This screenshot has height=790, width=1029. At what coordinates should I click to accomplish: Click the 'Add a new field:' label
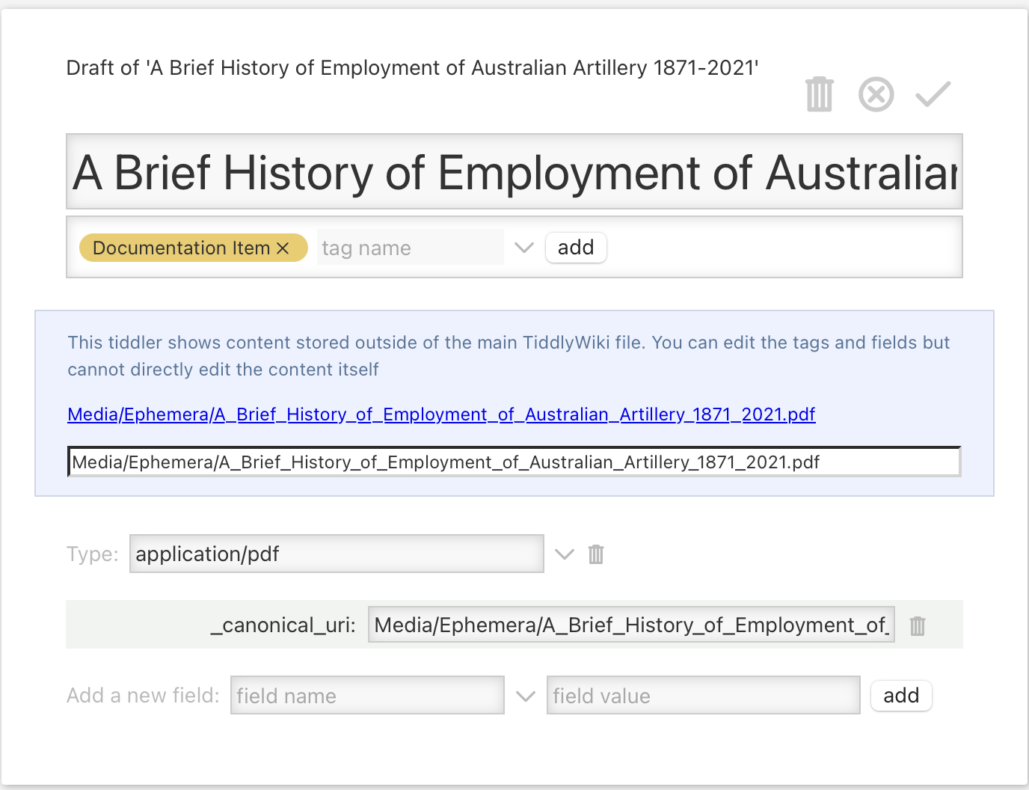[143, 696]
